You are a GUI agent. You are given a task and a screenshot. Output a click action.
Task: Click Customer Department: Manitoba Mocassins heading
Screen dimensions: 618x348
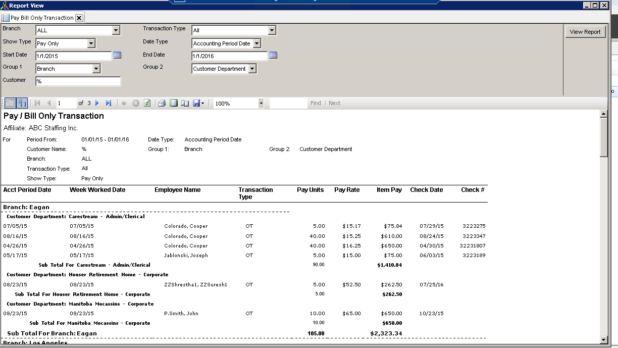coord(80,304)
